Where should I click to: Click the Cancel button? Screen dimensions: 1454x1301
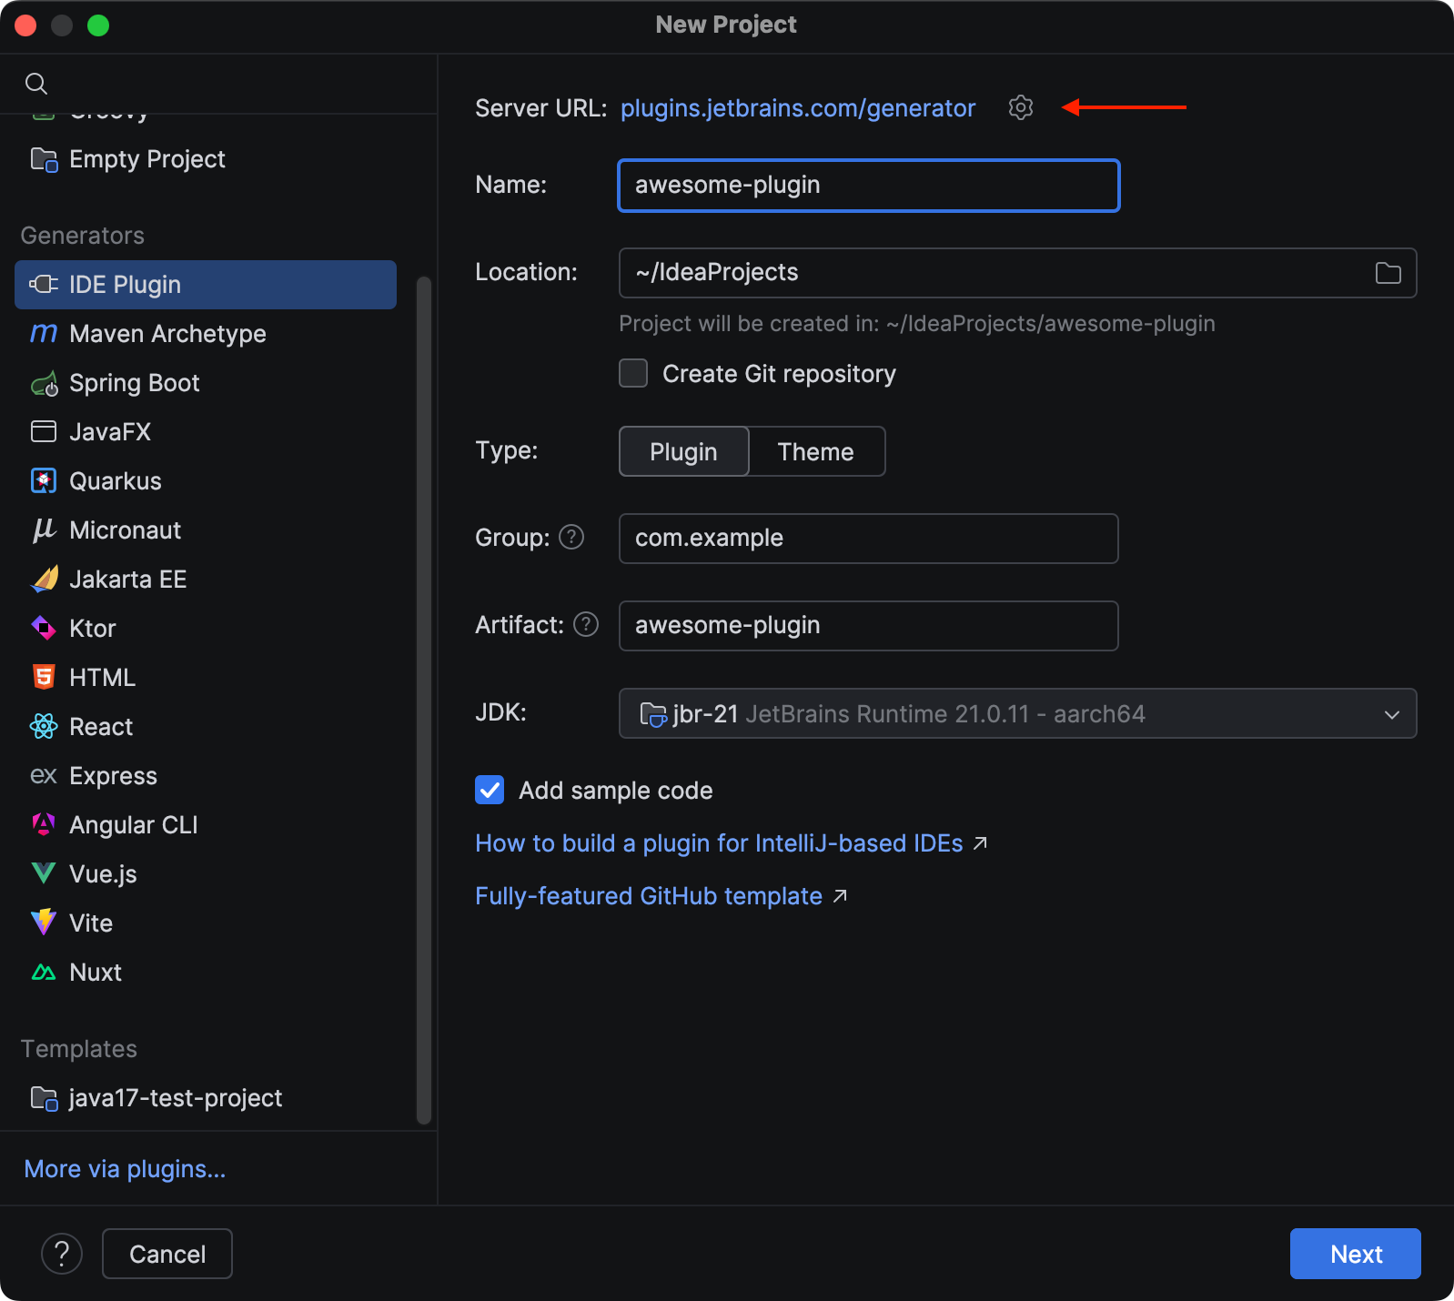click(167, 1254)
